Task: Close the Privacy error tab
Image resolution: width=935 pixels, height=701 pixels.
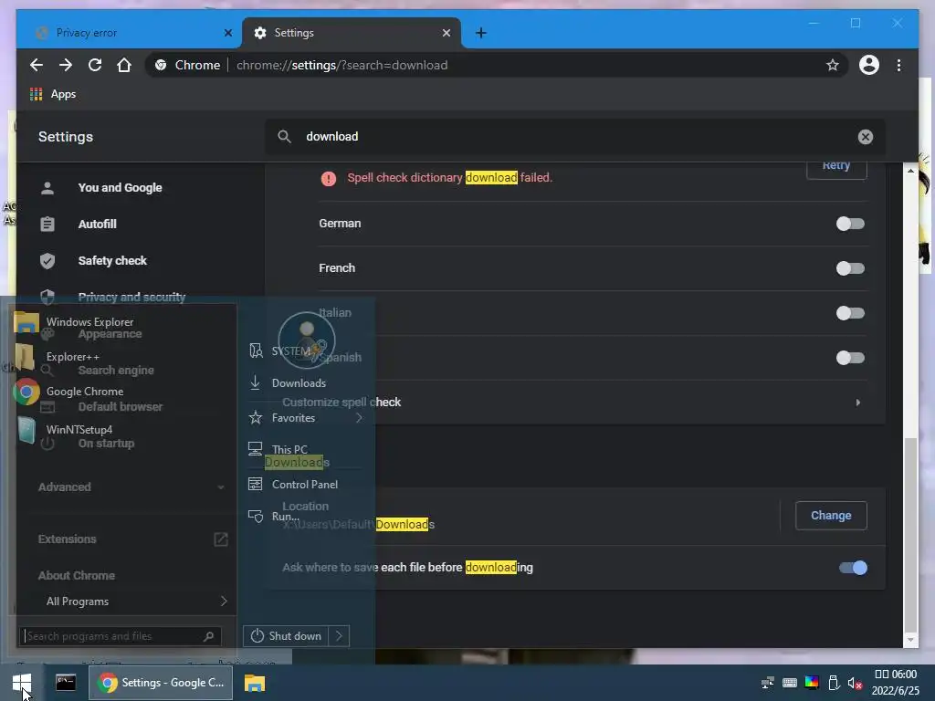Action: [x=227, y=33]
